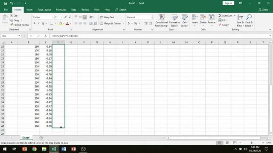Toggle underline formatting
The image size is (273, 153).
[43, 23]
